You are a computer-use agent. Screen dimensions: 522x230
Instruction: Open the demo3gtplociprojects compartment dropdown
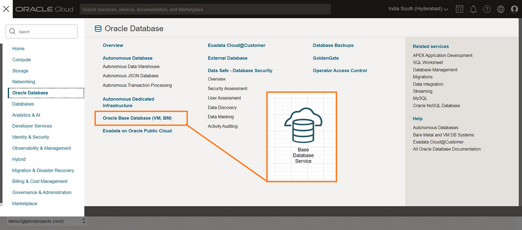pos(47,221)
